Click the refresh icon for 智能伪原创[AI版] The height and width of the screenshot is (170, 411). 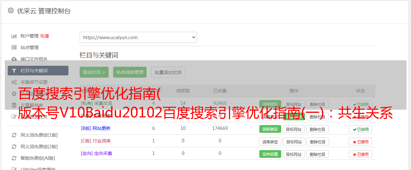coord(14,158)
